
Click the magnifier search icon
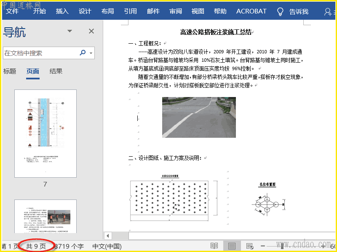click(x=83, y=52)
